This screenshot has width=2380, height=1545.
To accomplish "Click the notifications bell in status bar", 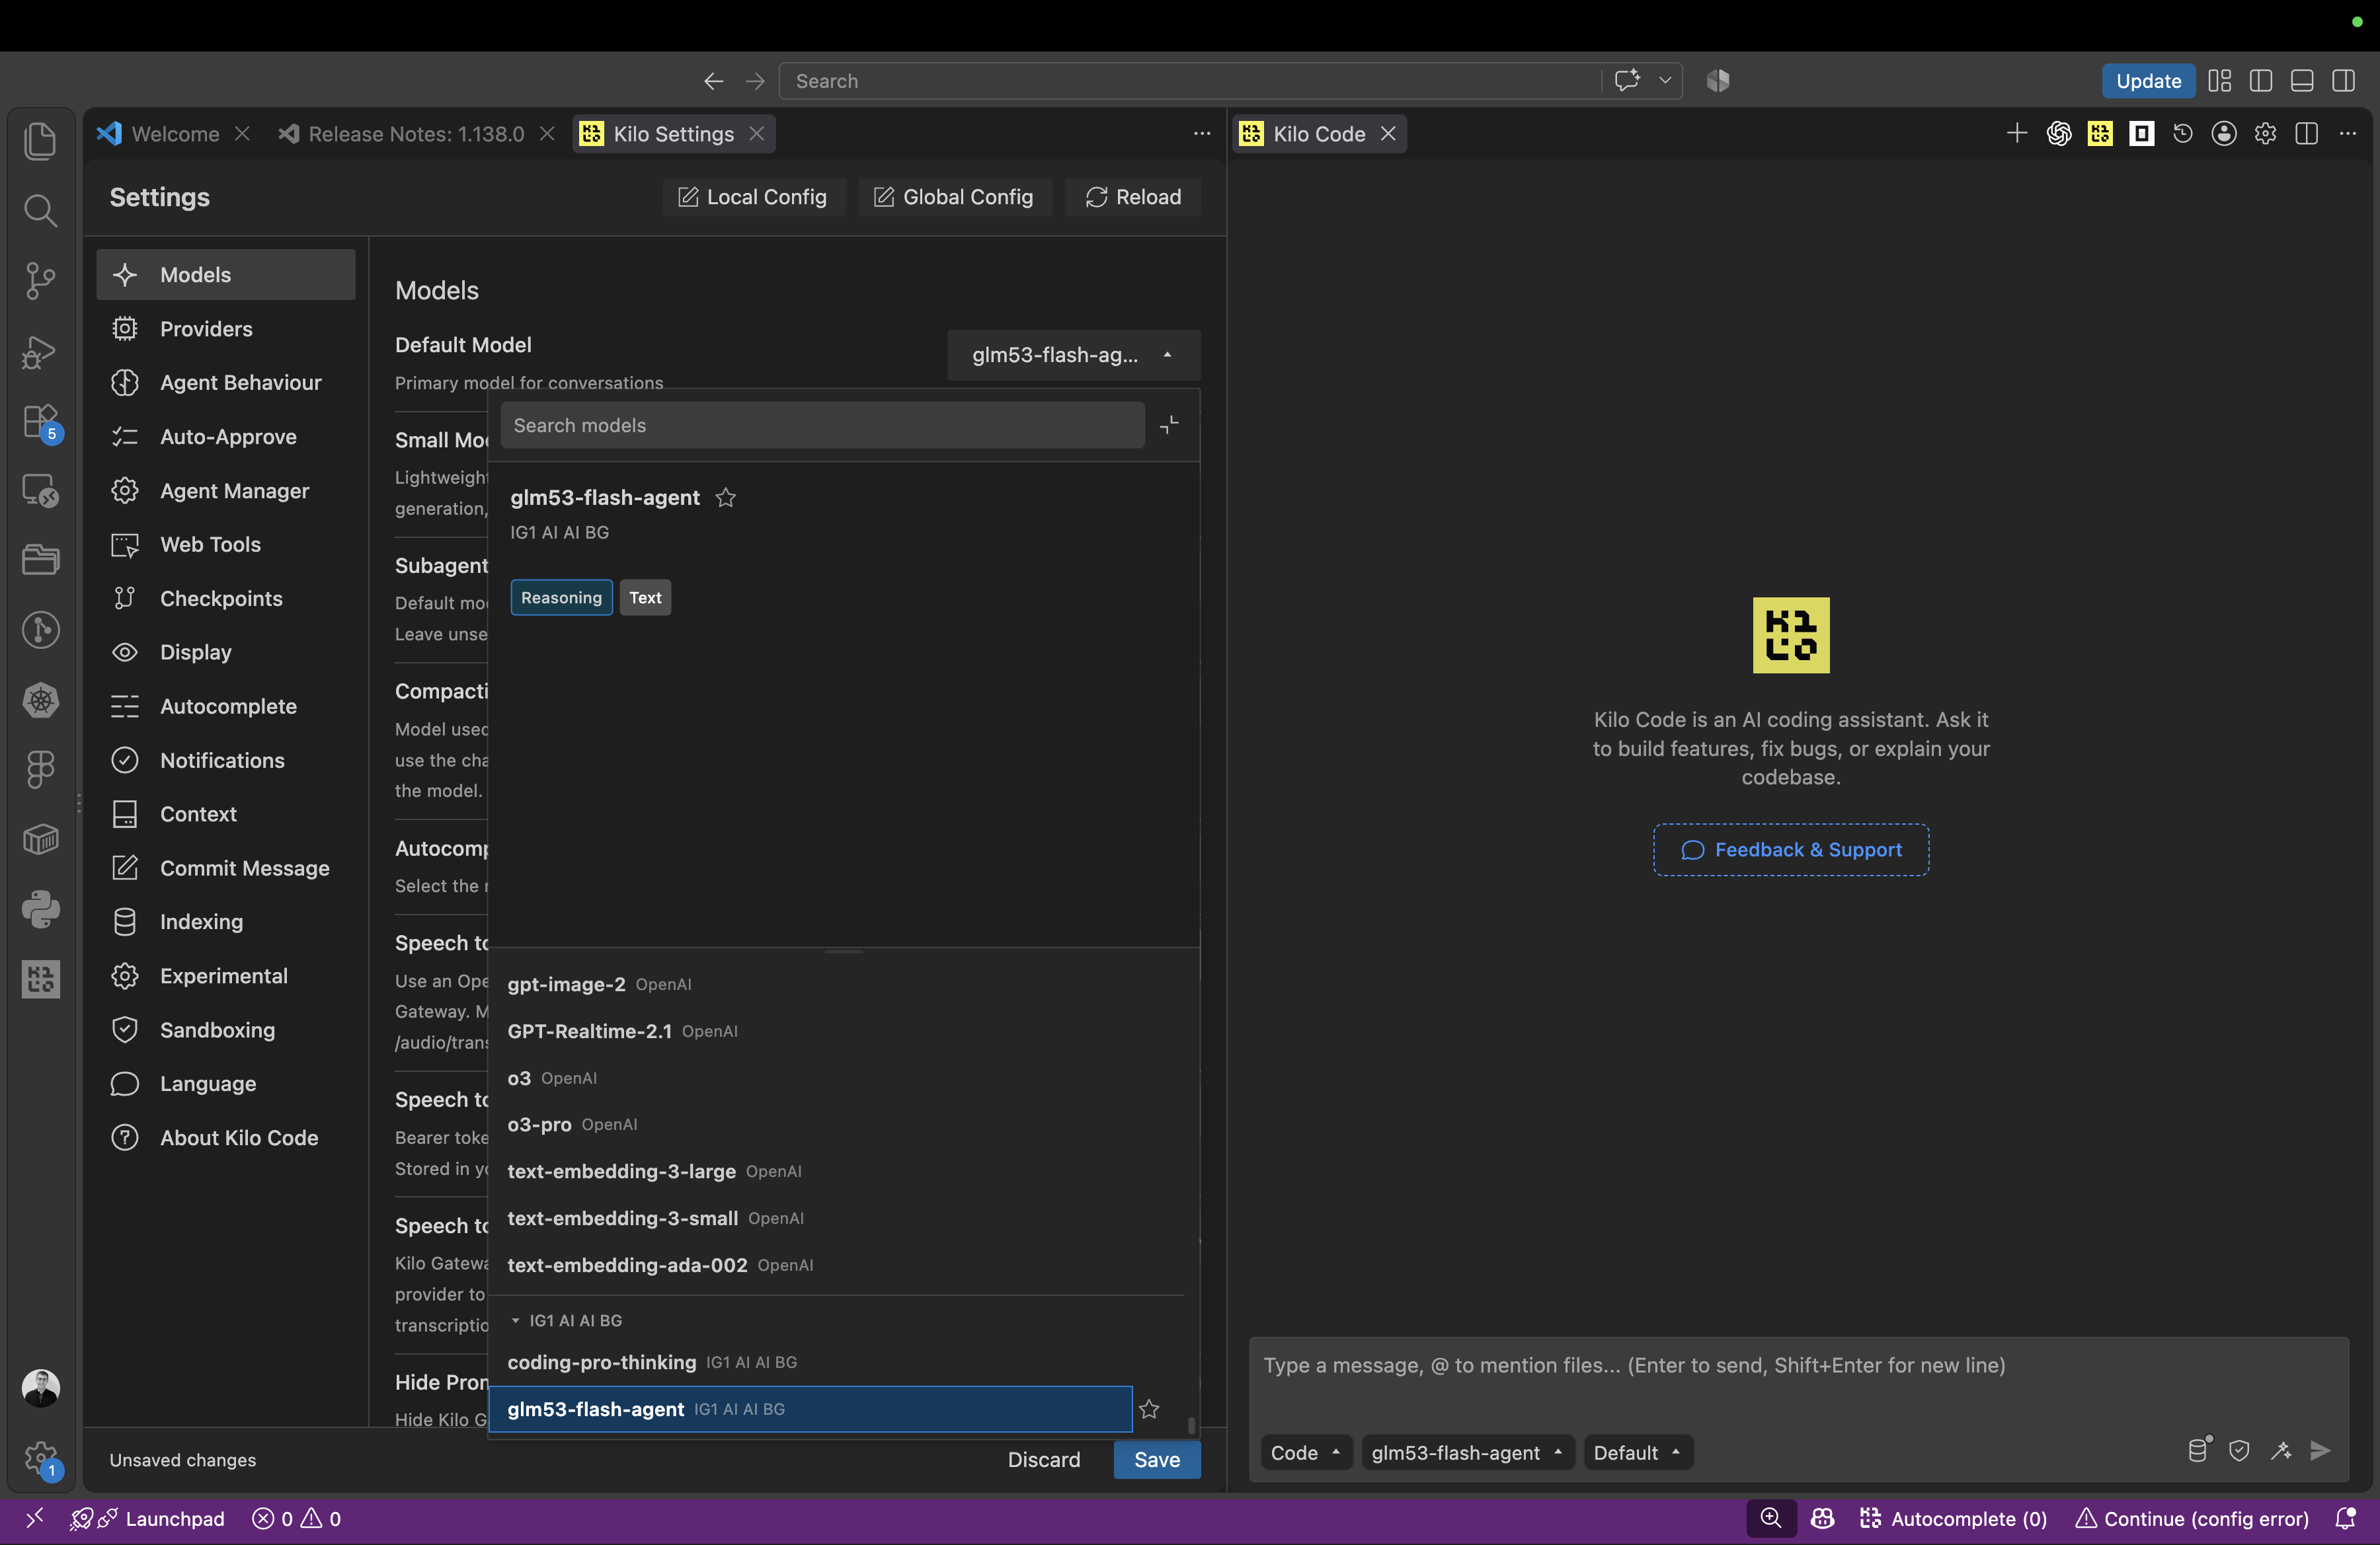I will tap(2345, 1519).
